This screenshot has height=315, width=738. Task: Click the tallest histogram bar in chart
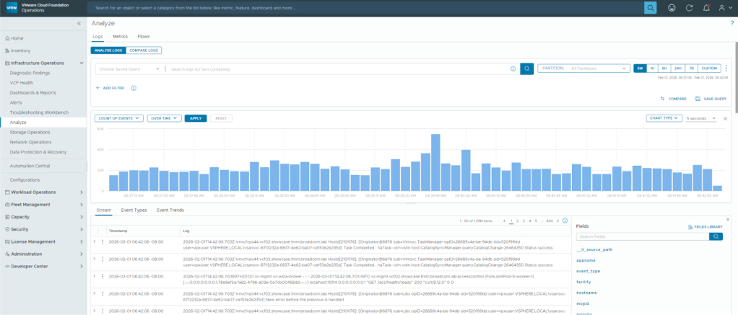tap(435, 162)
